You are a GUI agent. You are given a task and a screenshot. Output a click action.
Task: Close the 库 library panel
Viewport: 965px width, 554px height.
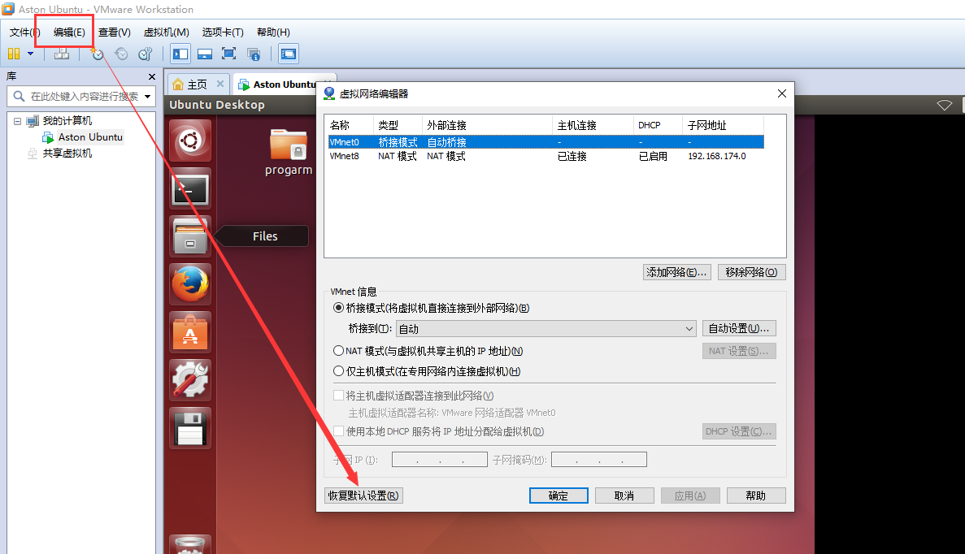[152, 77]
